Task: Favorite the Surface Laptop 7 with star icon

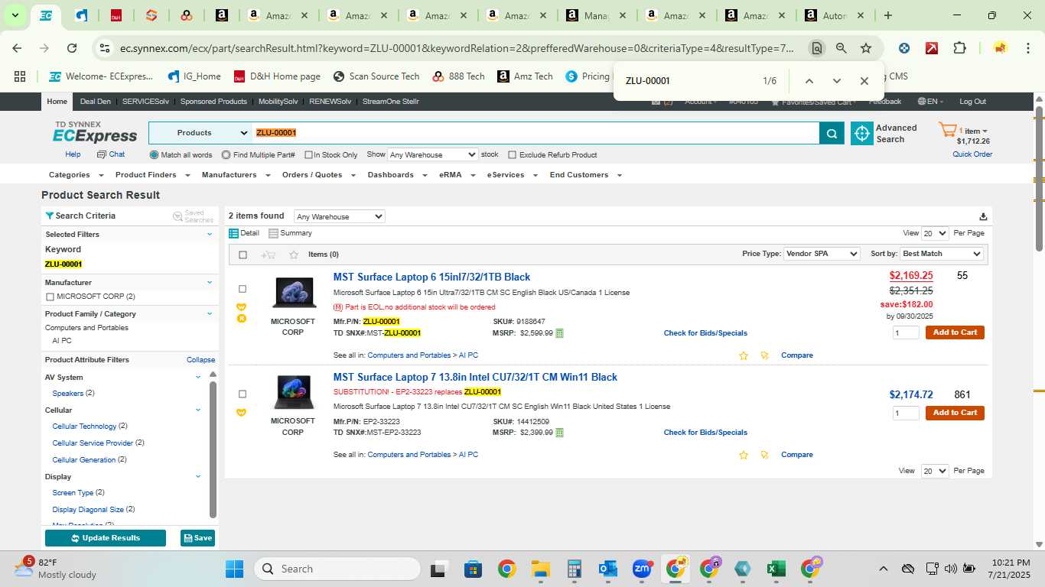Action: 744,455
